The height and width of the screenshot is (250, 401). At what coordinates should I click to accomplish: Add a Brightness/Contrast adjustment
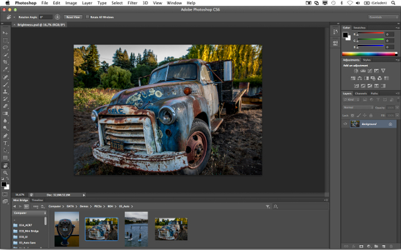[x=356, y=71]
